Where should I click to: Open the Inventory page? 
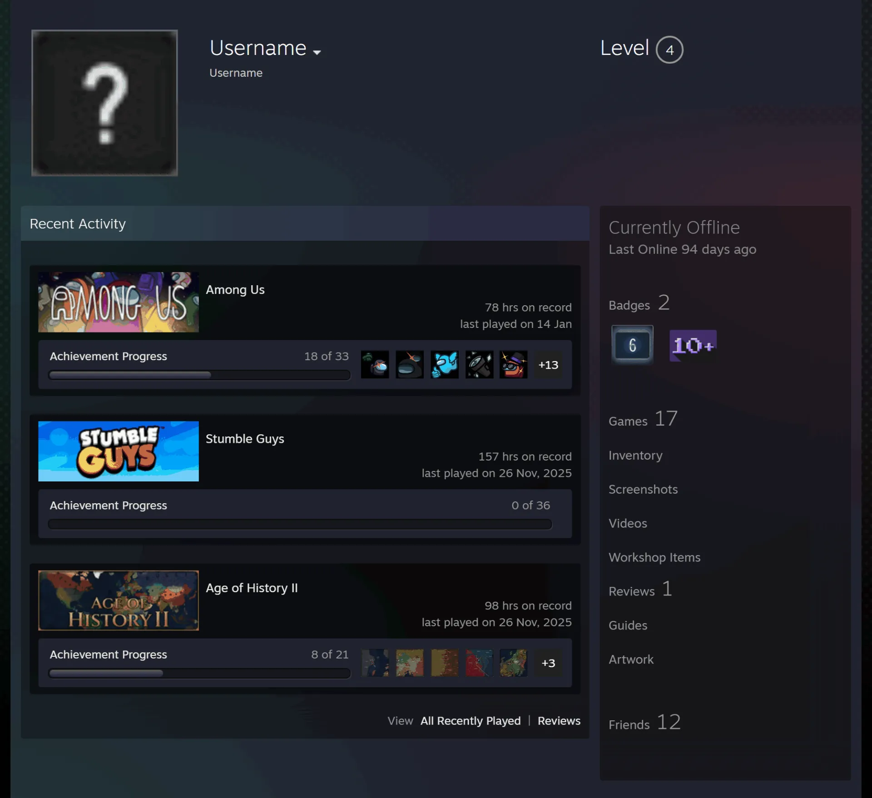pos(635,456)
